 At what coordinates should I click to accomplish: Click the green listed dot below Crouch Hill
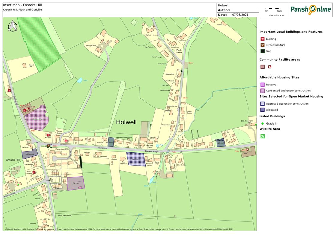(x=18, y=184)
